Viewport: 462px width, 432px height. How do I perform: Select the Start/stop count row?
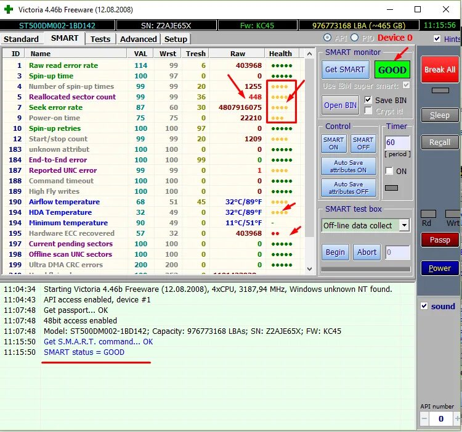tap(153, 139)
